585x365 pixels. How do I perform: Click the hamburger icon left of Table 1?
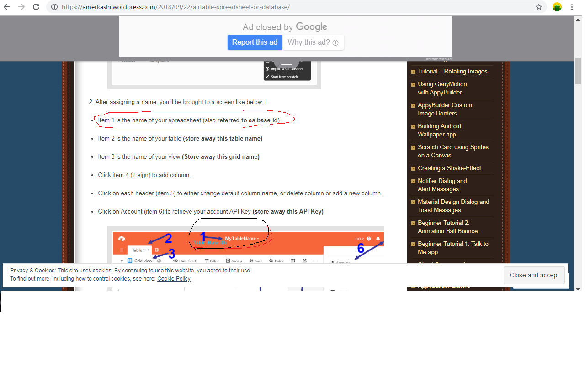click(122, 250)
